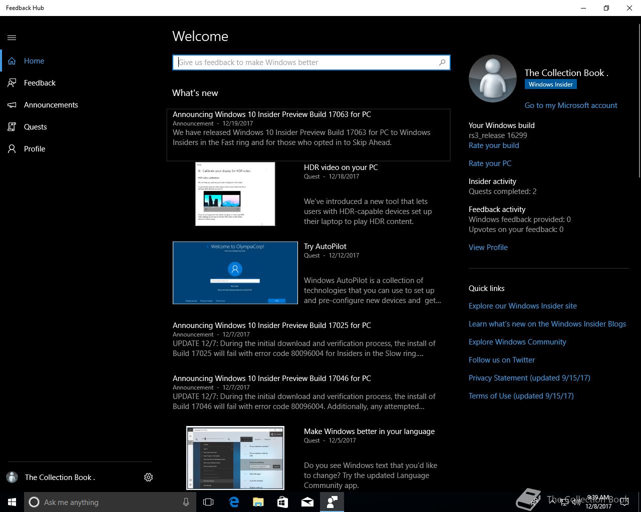Open View Profile link

[x=488, y=247]
